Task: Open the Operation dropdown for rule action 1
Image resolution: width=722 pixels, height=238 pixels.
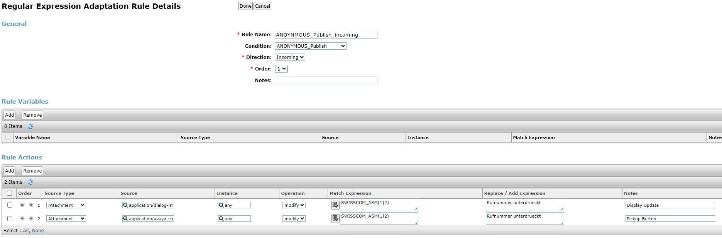Action: point(294,205)
